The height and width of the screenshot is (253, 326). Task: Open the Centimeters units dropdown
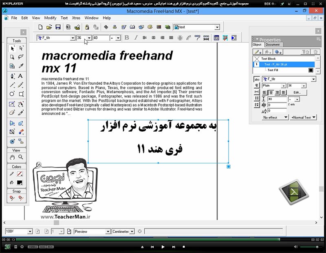tap(132, 231)
